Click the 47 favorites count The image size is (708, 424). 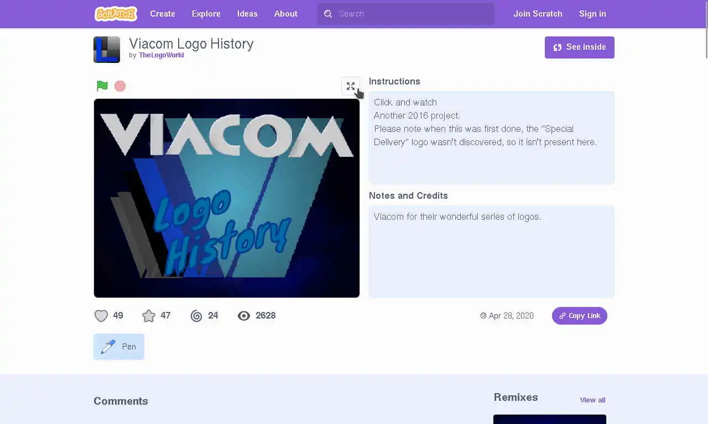[165, 316]
